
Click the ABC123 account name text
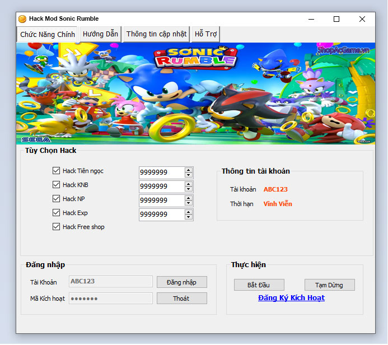click(x=275, y=189)
